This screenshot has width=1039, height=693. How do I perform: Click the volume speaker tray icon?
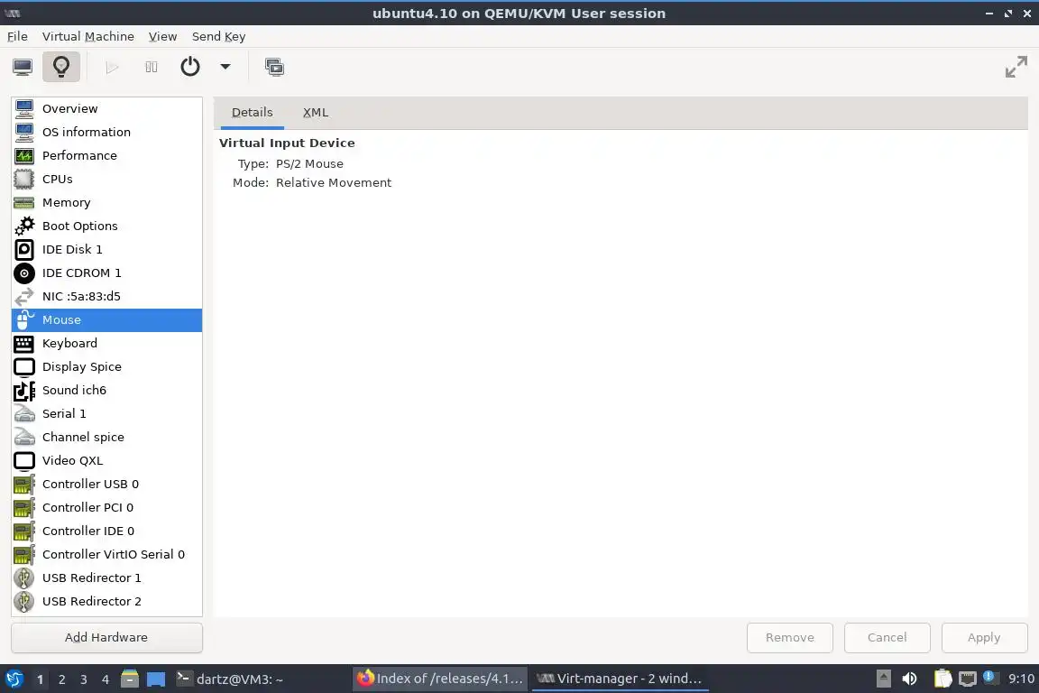pyautogui.click(x=909, y=679)
